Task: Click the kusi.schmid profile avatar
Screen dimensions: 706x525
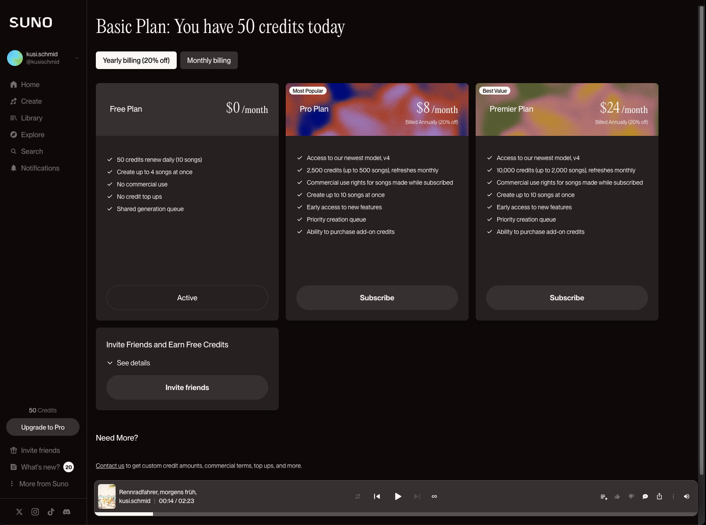Action: click(15, 58)
